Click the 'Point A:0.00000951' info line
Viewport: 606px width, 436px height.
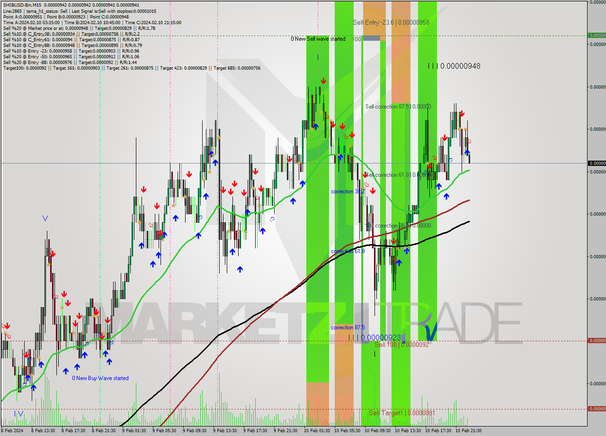pyautogui.click(x=66, y=17)
